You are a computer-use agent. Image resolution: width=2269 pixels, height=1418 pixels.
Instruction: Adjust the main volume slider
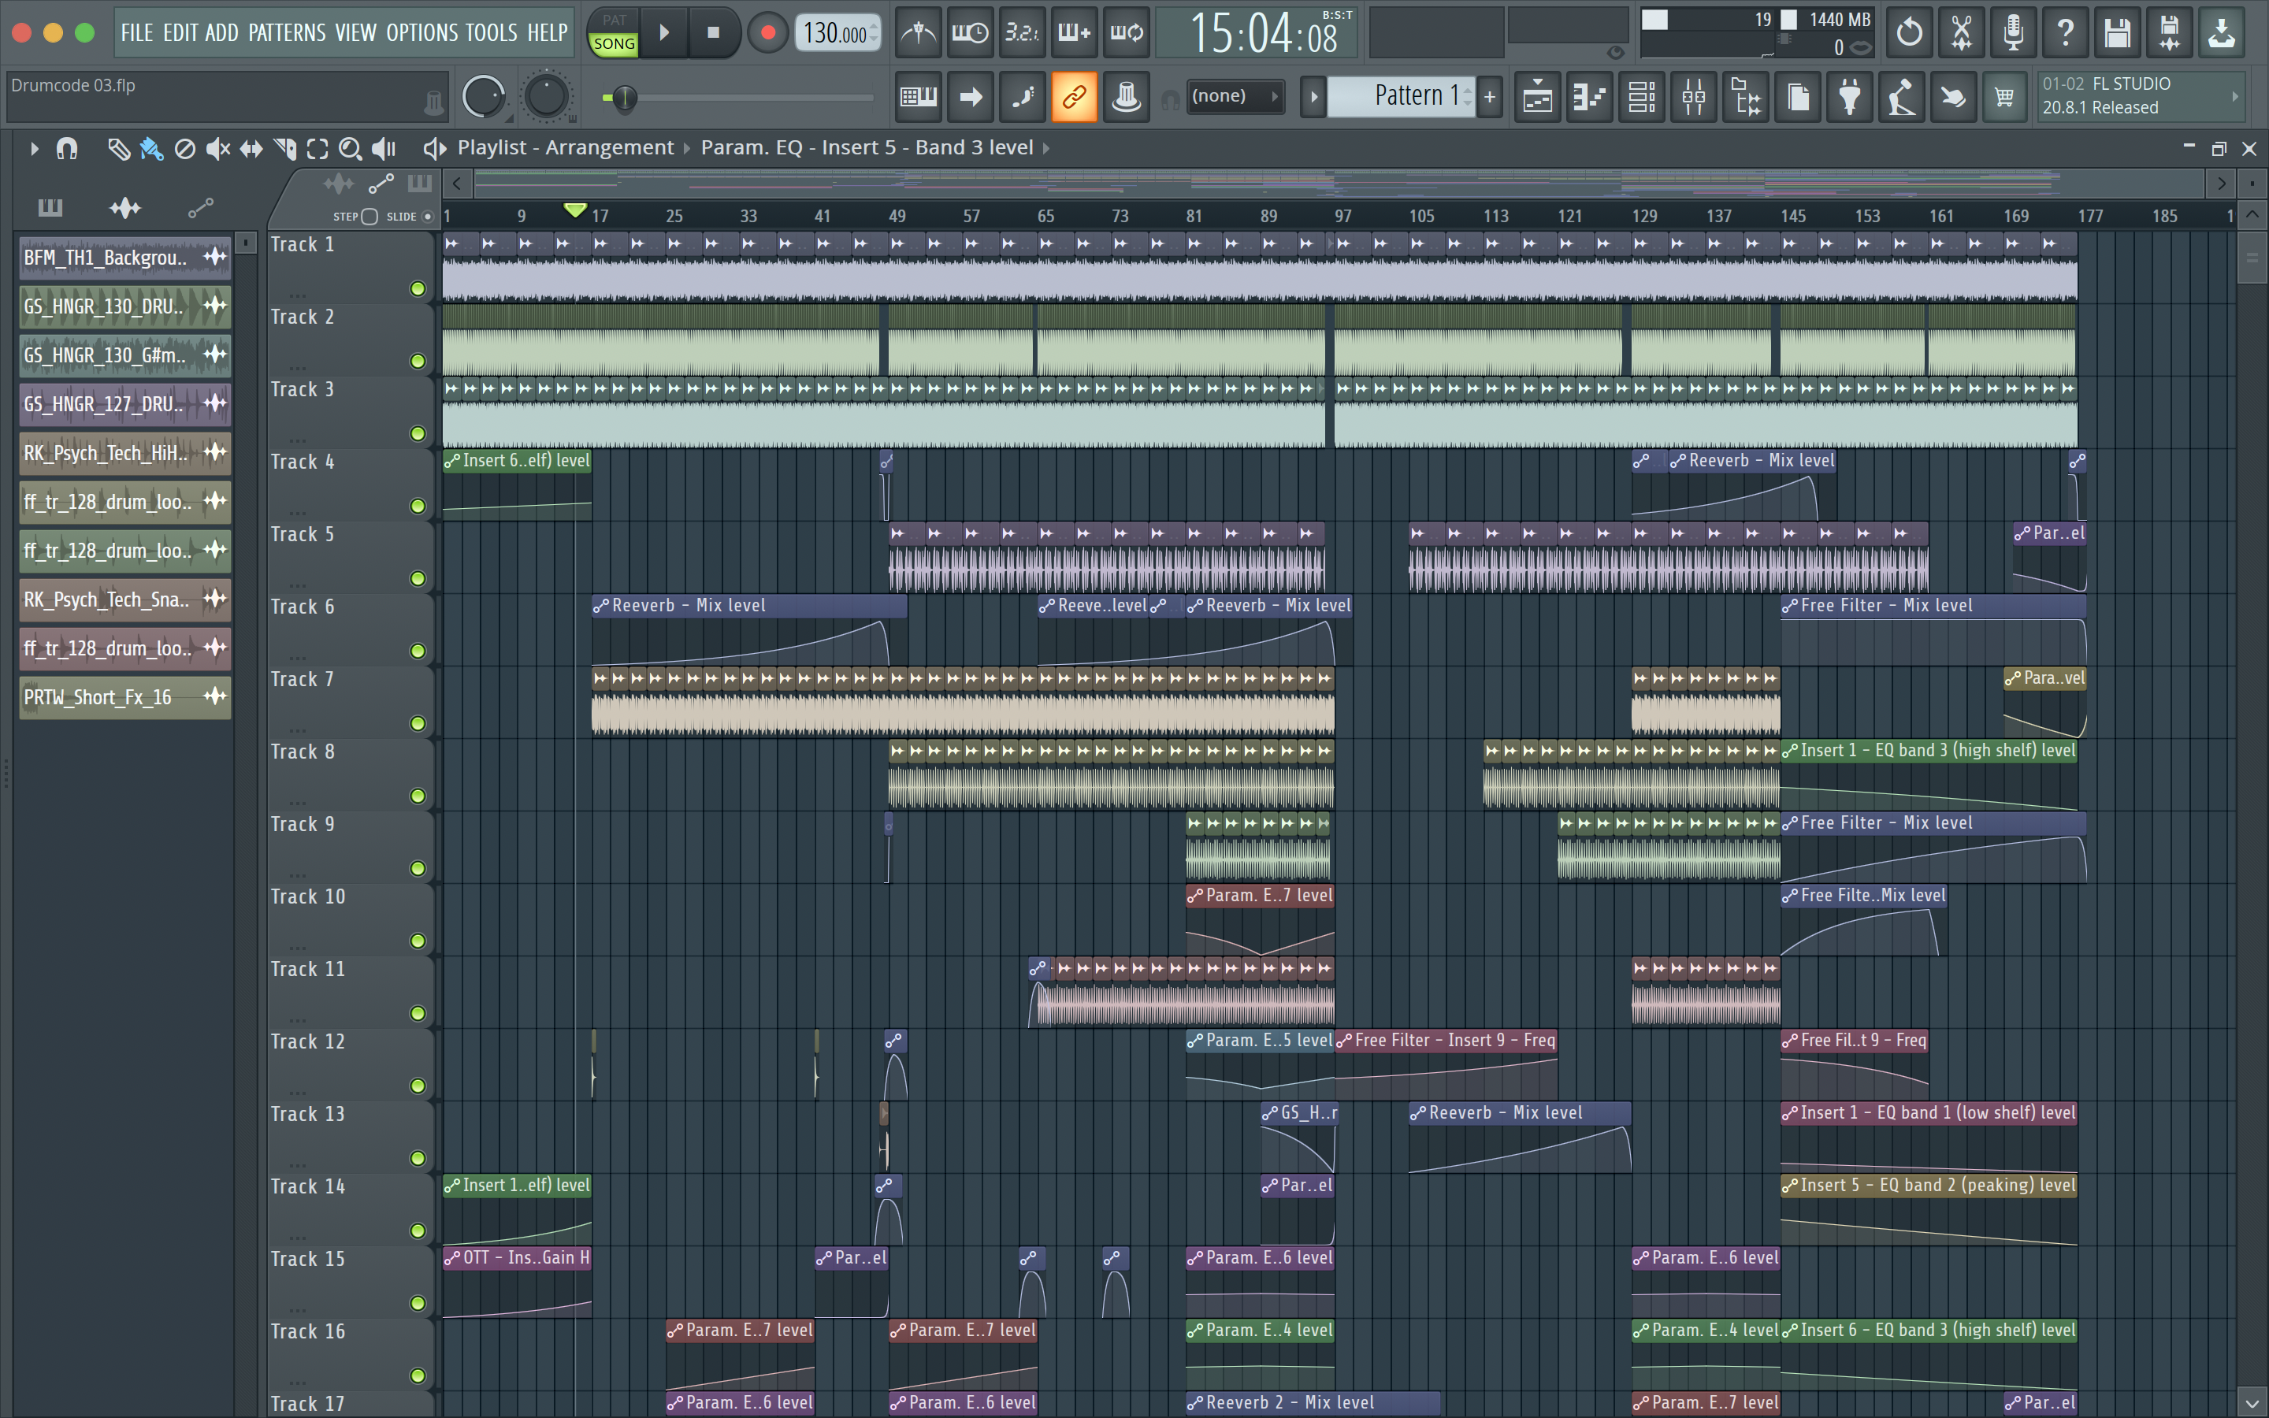739,97
